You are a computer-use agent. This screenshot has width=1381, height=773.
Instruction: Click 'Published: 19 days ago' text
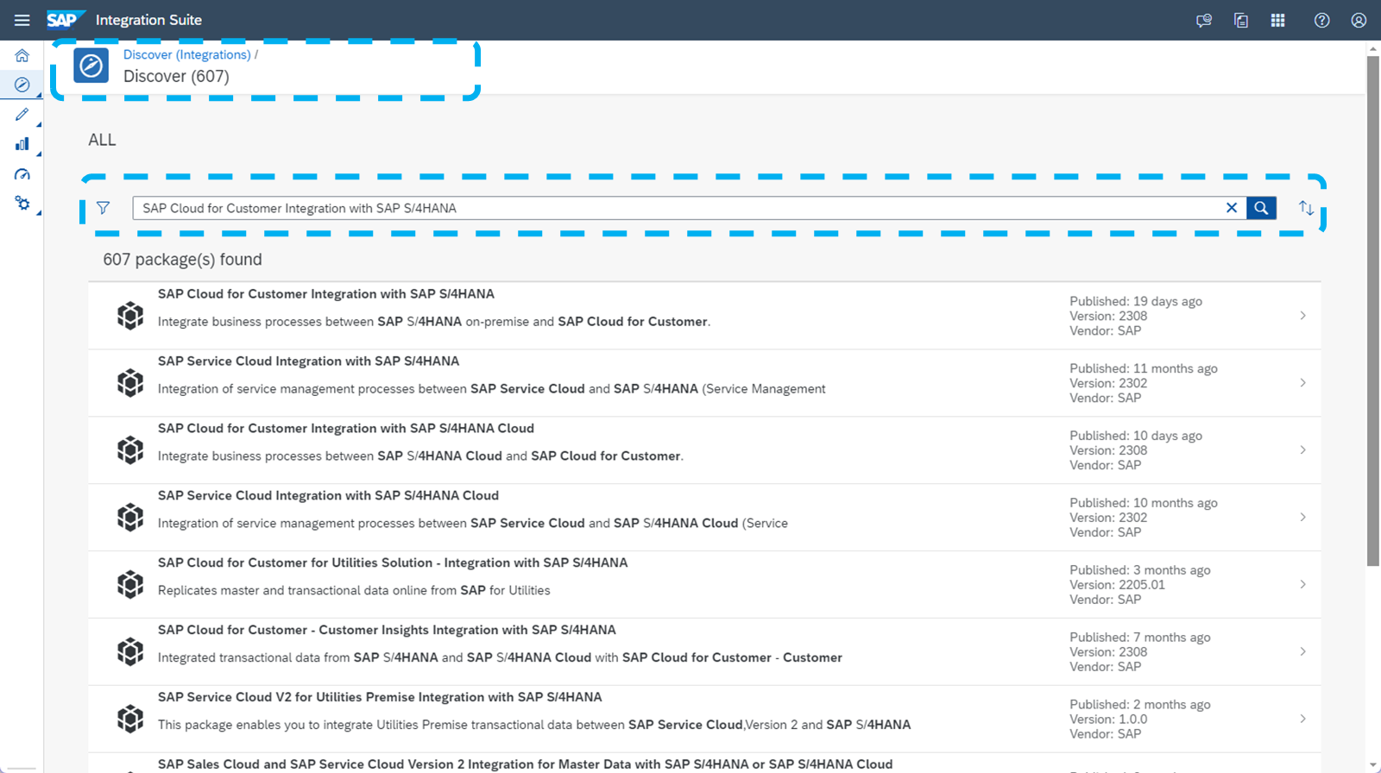click(x=1136, y=301)
